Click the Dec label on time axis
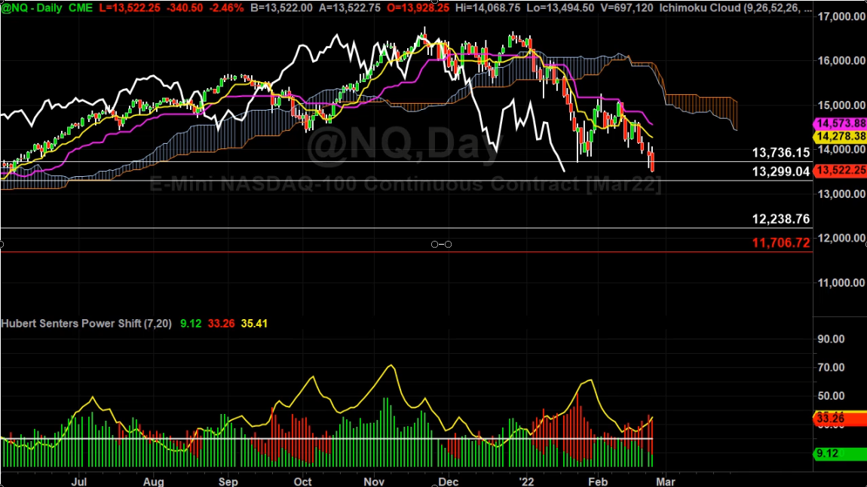The image size is (867, 487). coord(449,482)
